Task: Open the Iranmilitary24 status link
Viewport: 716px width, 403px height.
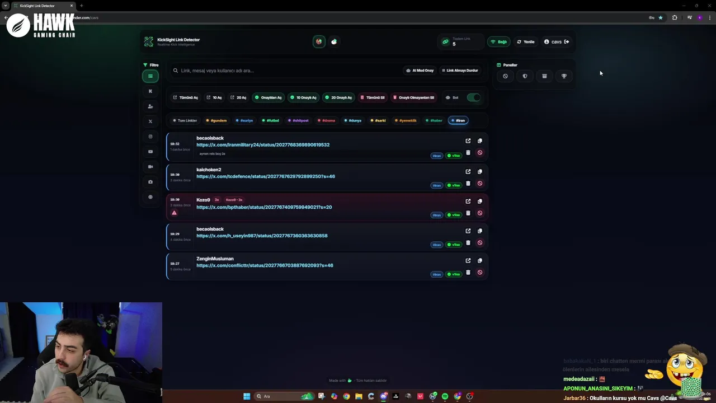Action: pyautogui.click(x=263, y=145)
